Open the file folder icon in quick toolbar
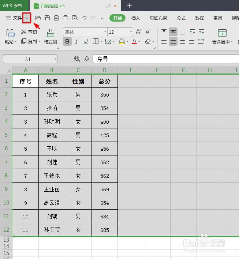This screenshot has width=239, height=259. click(x=38, y=18)
